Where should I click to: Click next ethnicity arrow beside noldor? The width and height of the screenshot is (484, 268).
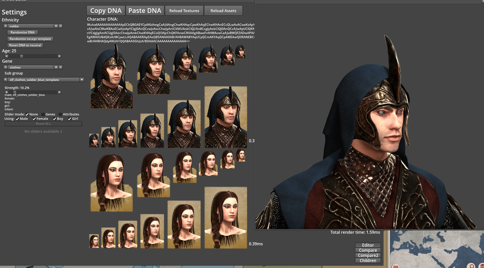pos(61,26)
